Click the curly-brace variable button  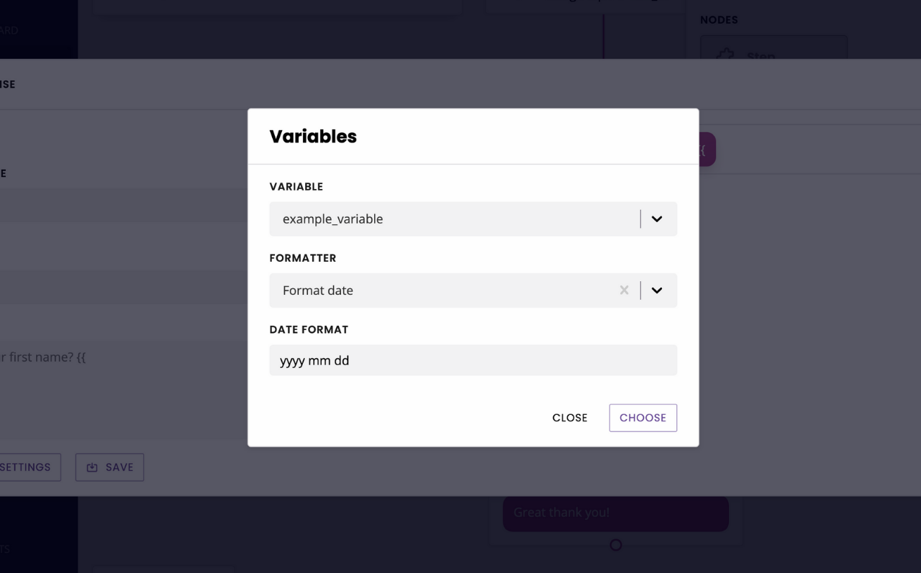coord(706,150)
